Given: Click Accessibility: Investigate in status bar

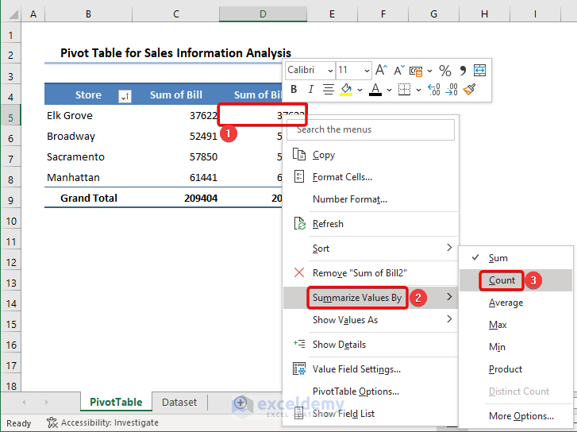Looking at the screenshot, I should click(103, 423).
